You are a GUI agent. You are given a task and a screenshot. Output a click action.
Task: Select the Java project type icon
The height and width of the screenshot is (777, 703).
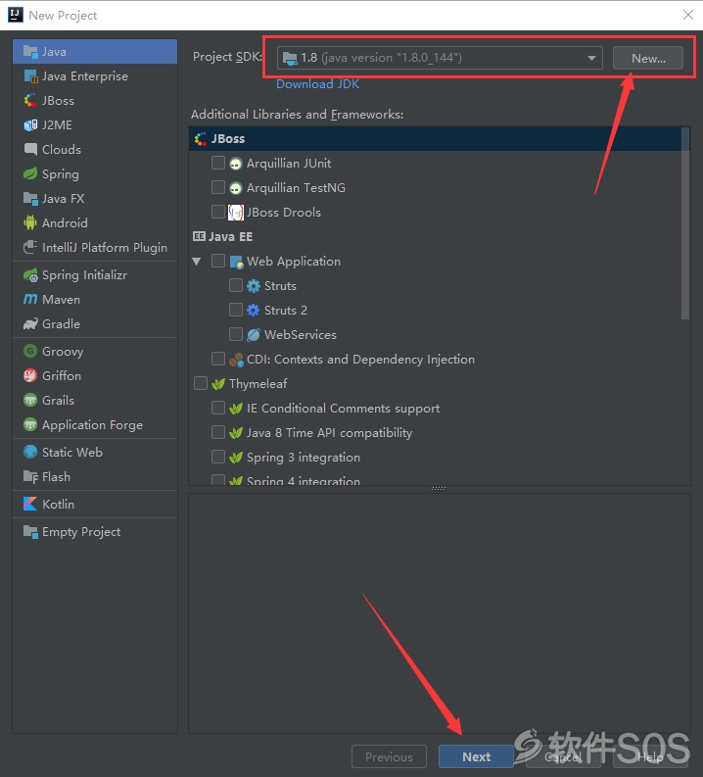pos(30,52)
